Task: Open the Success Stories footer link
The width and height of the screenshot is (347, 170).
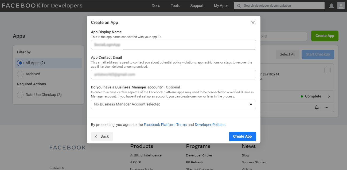Action: 254,162
